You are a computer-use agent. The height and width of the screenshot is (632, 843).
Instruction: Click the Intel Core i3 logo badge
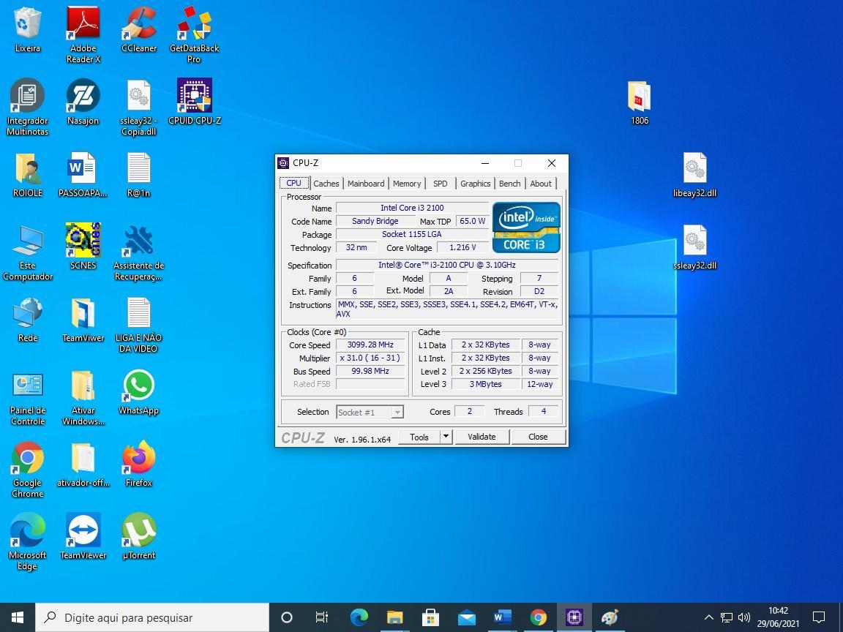click(526, 227)
